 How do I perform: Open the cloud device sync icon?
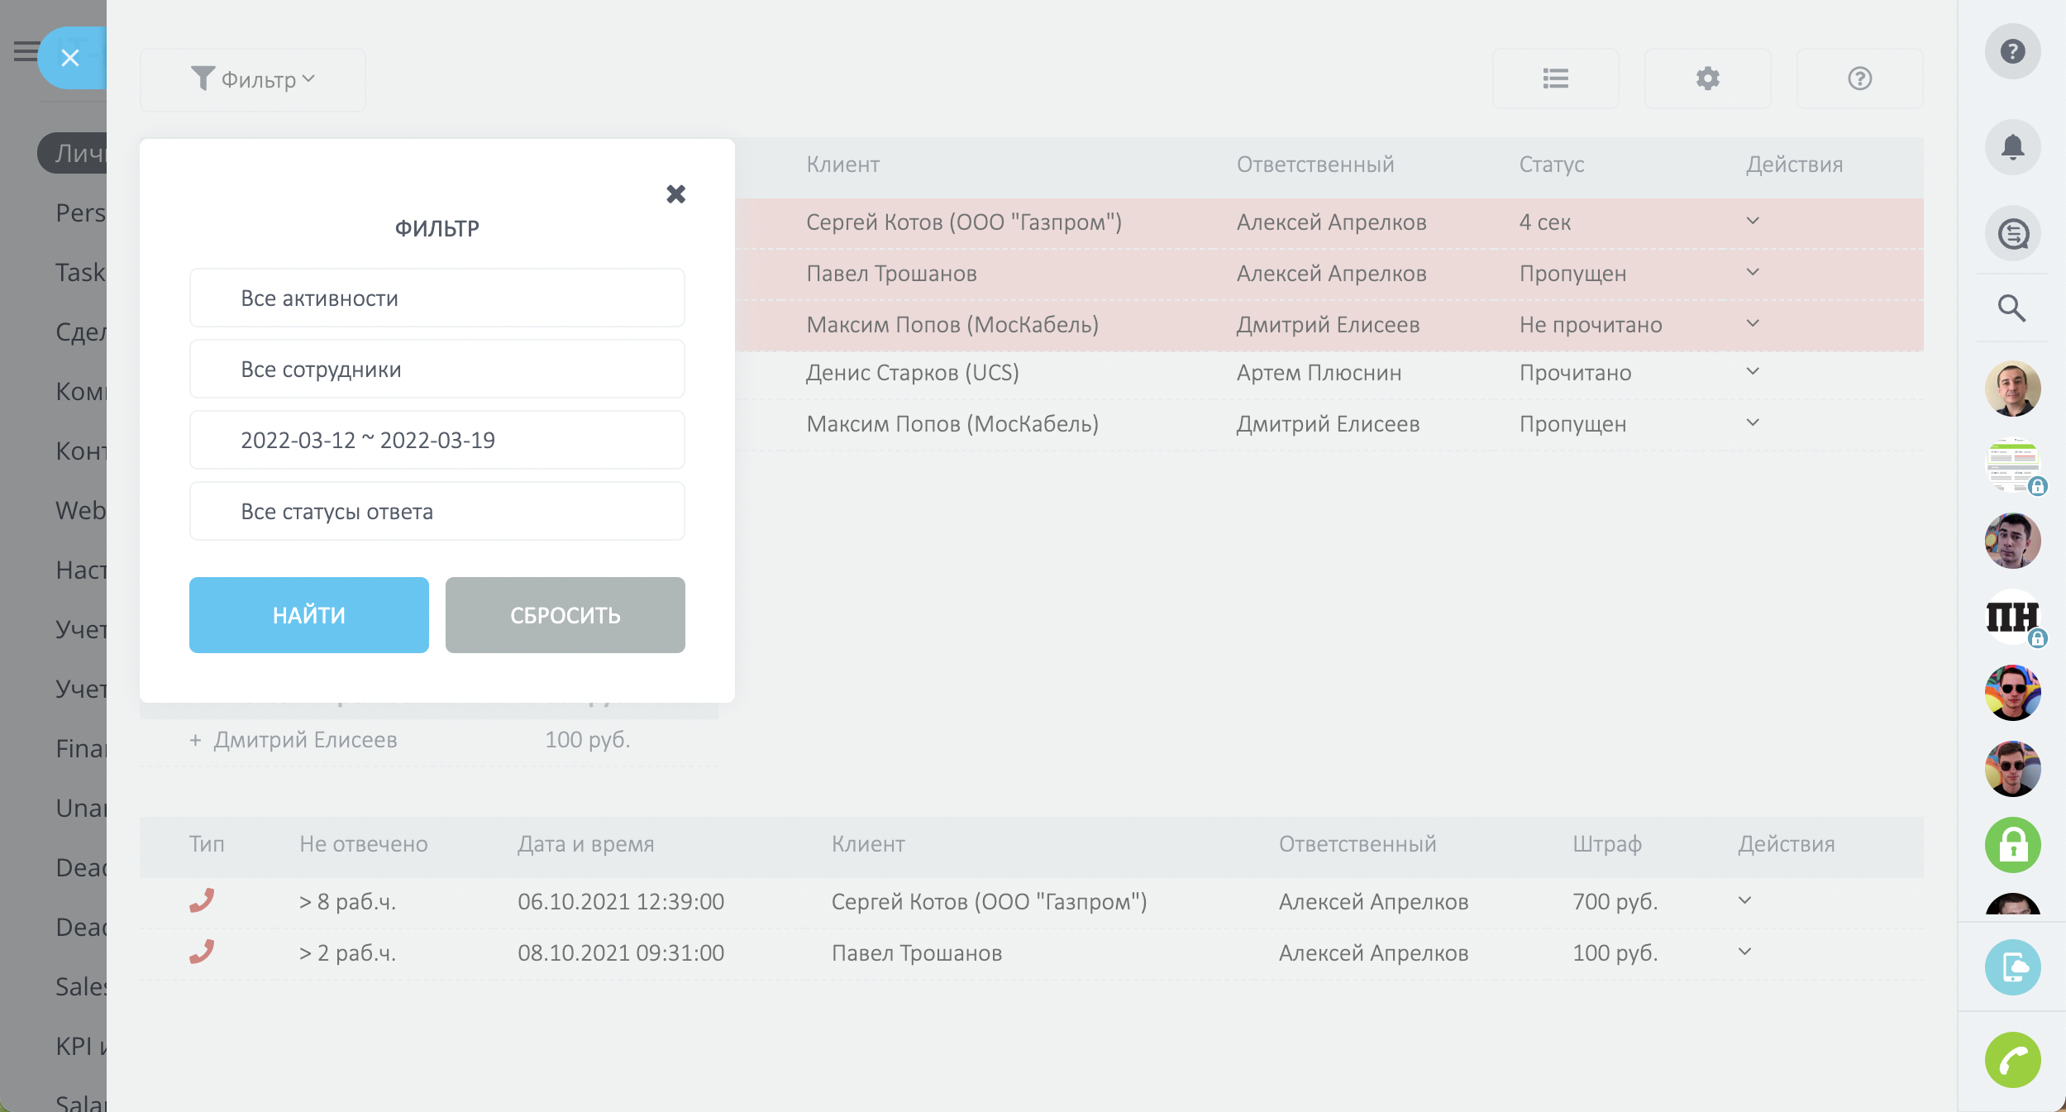2012,967
